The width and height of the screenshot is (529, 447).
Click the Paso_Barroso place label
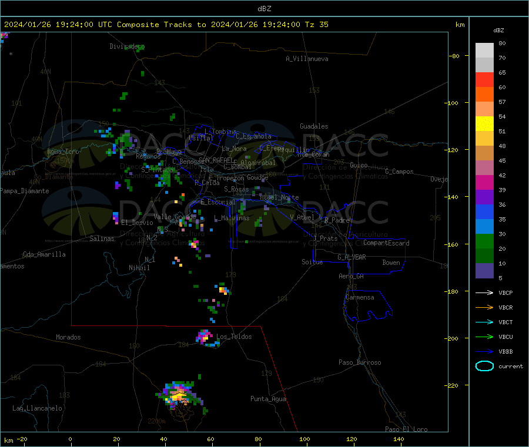click(360, 362)
